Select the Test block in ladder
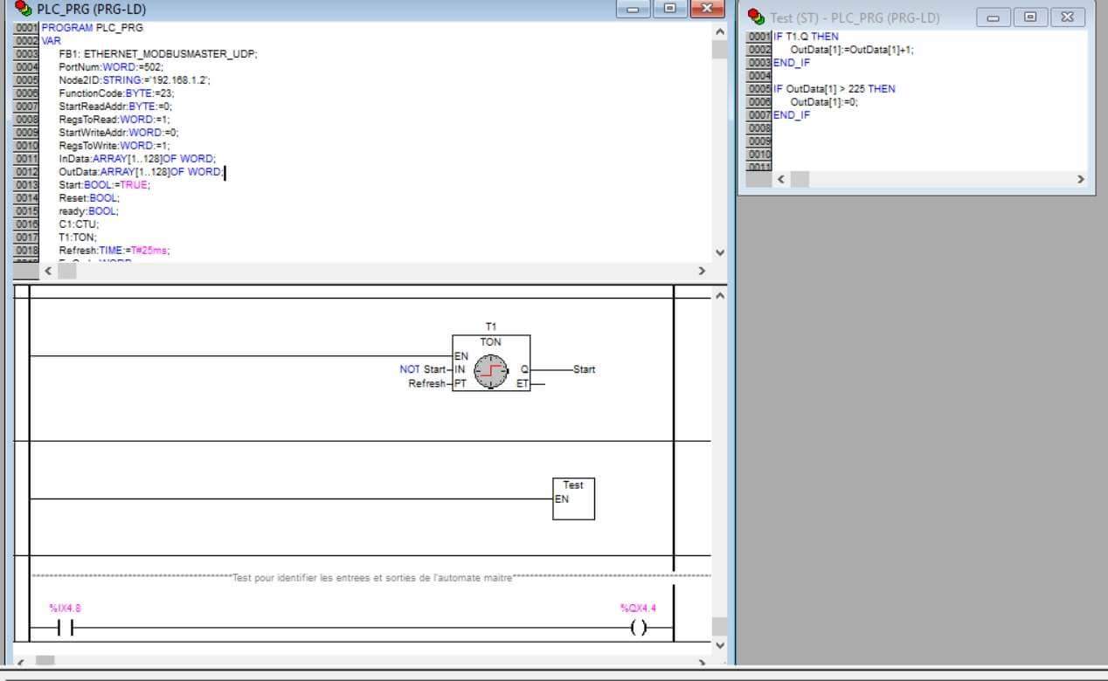The width and height of the screenshot is (1108, 681). point(573,499)
